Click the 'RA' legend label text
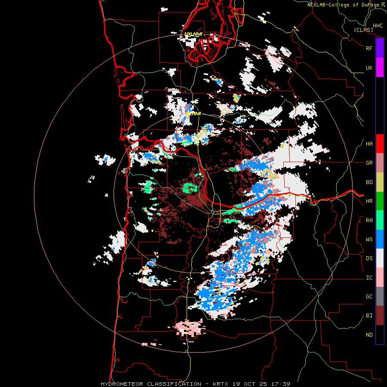The width and height of the screenshot is (387, 387). click(x=369, y=221)
